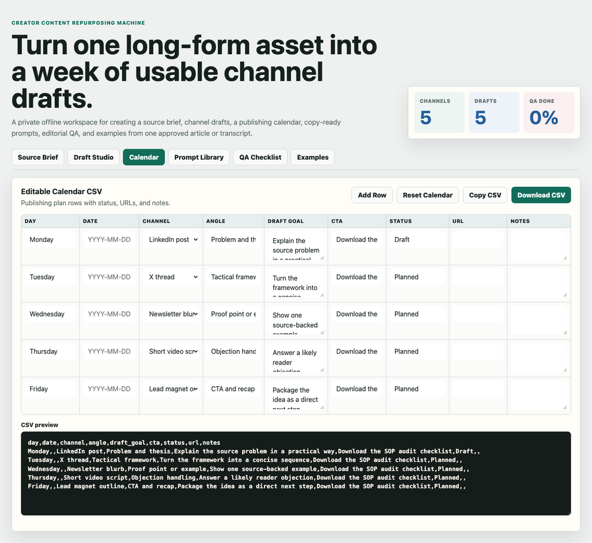592x543 pixels.
Task: Edit 'Turn the framework into' draft goal
Action: [x=296, y=284]
